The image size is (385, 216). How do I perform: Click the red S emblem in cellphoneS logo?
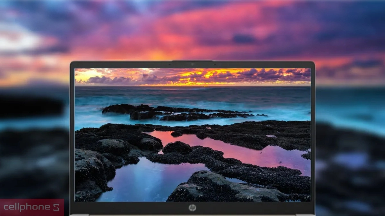tap(56, 207)
